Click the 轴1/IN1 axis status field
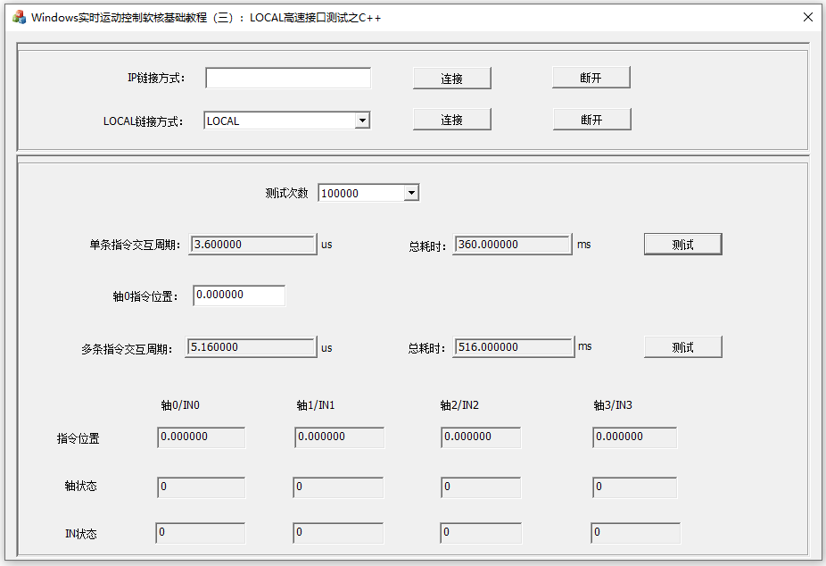Viewport: 826px width, 566px height. click(338, 487)
